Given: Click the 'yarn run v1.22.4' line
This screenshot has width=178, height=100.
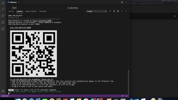Looking at the screenshot, I should (x=15, y=16).
